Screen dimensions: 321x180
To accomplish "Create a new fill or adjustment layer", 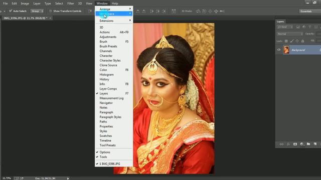I will 302,144.
